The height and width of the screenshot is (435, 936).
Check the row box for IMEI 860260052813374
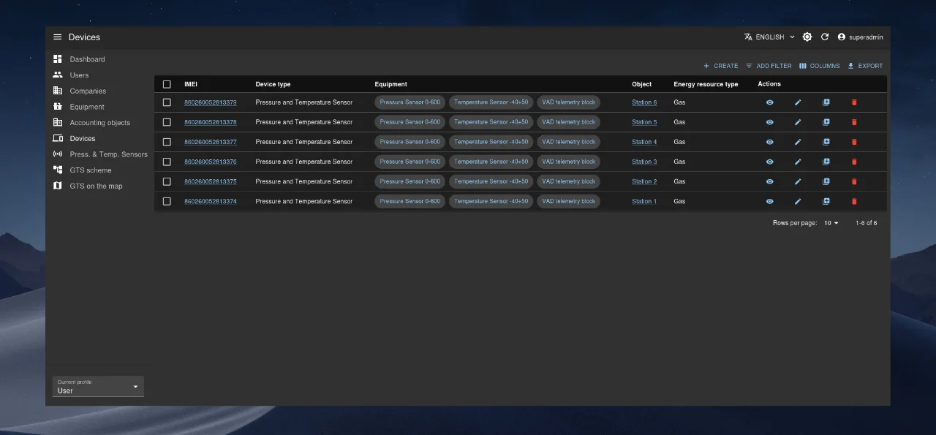point(167,201)
